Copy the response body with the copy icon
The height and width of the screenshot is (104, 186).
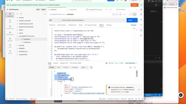130,67
